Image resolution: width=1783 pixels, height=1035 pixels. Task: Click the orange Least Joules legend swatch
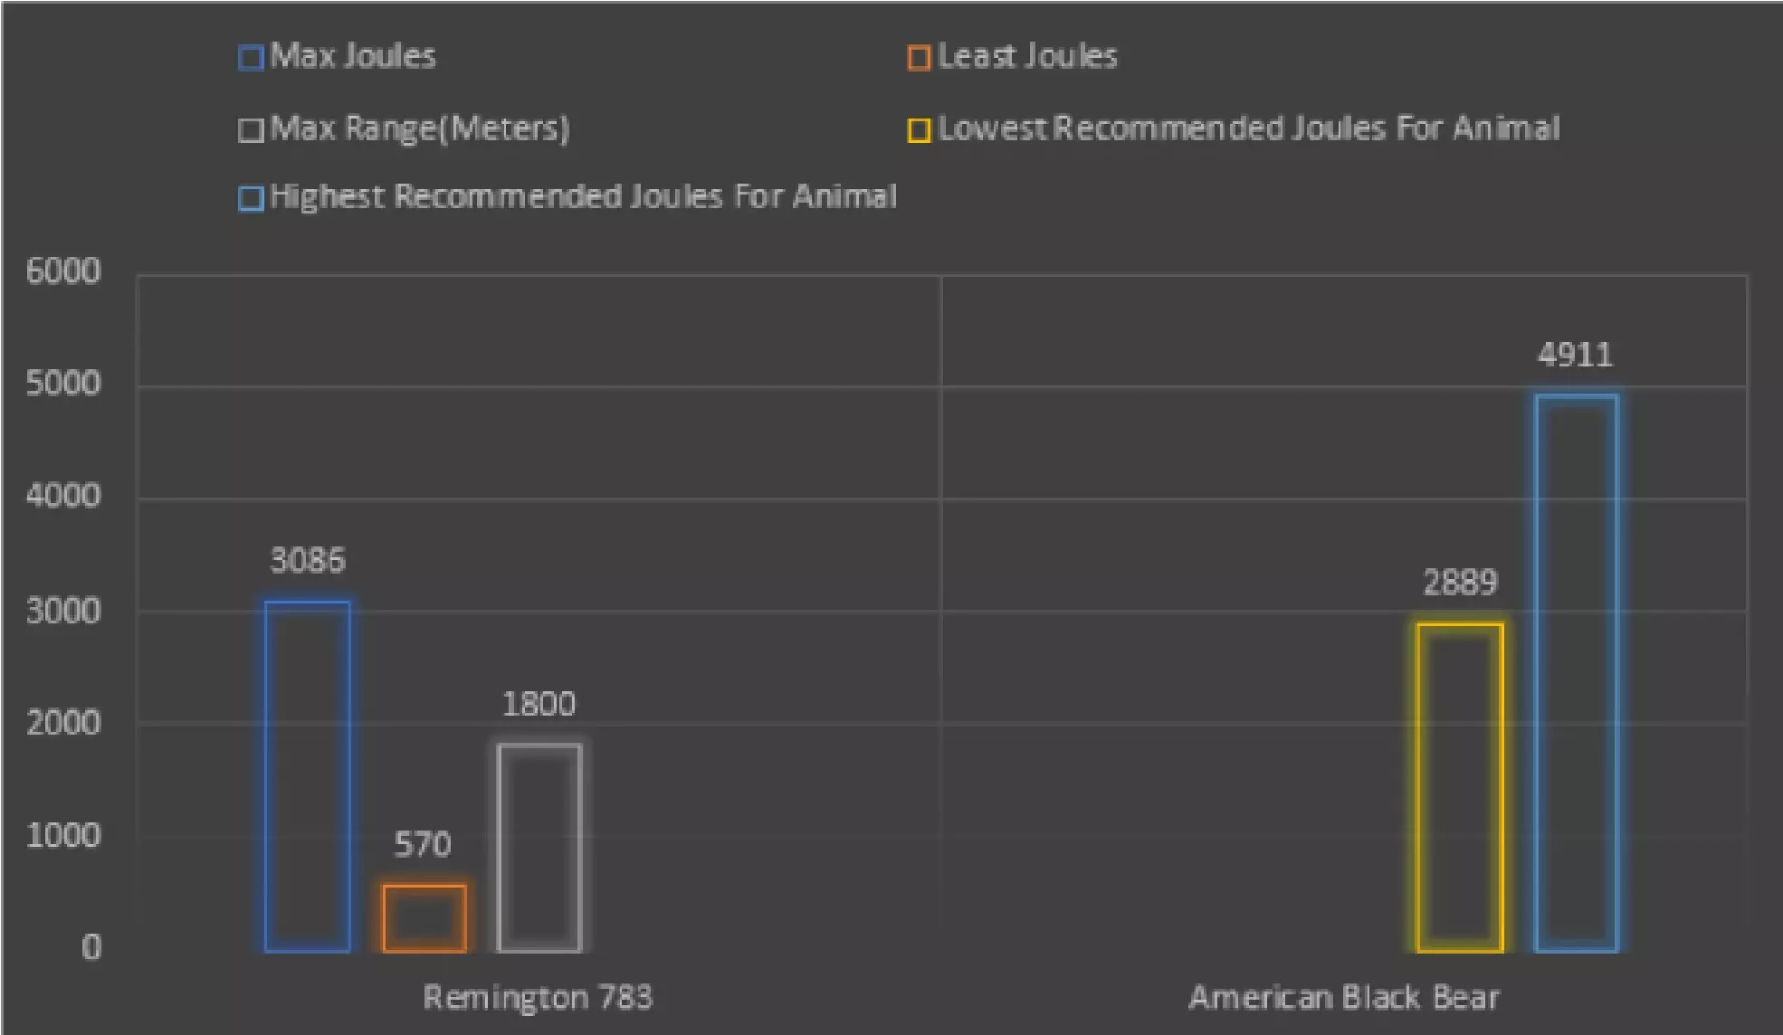[919, 58]
